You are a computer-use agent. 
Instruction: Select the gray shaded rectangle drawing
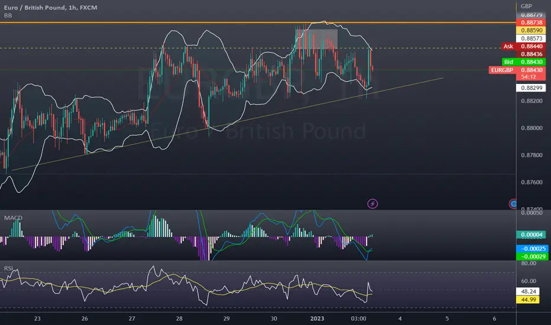click(x=316, y=39)
